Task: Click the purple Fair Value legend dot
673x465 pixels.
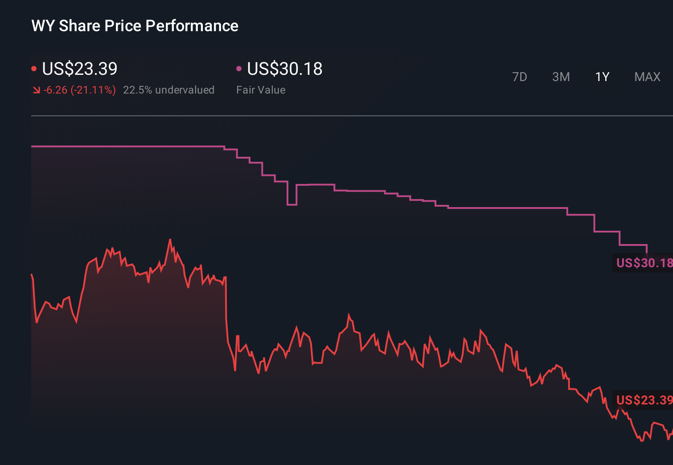Action: click(x=239, y=68)
